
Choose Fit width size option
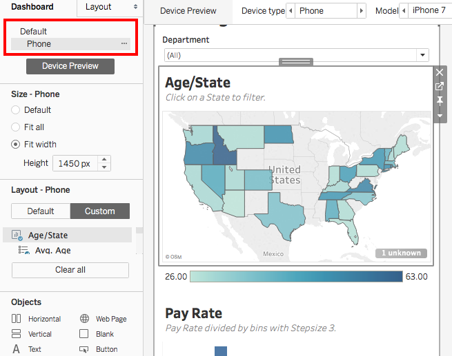pyautogui.click(x=16, y=145)
